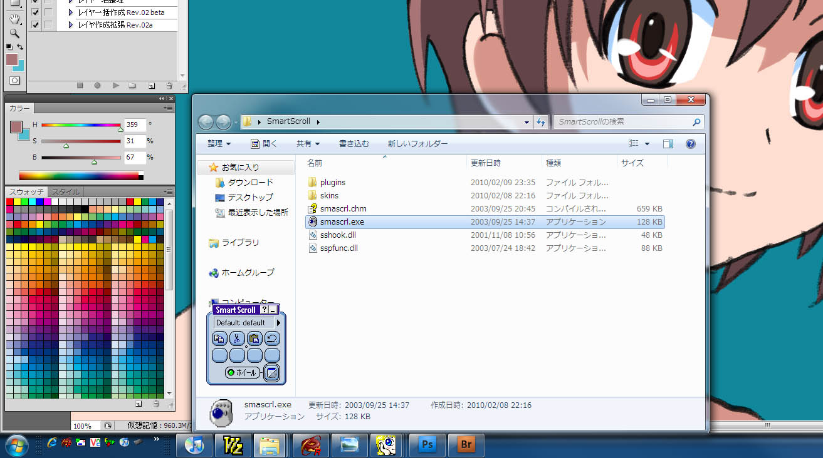The height and width of the screenshot is (458, 823).
Task: Uncheck the レイヤ作成拡張 Rev.02a action checkbox
Action: pyautogui.click(x=35, y=25)
